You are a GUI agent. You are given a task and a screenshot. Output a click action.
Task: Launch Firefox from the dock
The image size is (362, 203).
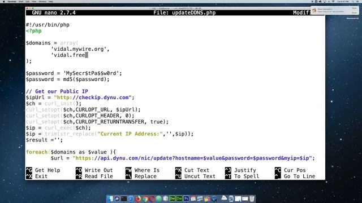click(138, 198)
